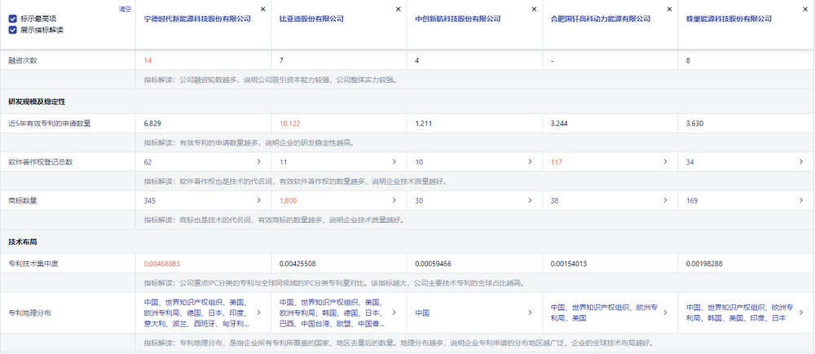Click patent application value 6,829
Image resolution: width=815 pixels, height=354 pixels.
(152, 124)
